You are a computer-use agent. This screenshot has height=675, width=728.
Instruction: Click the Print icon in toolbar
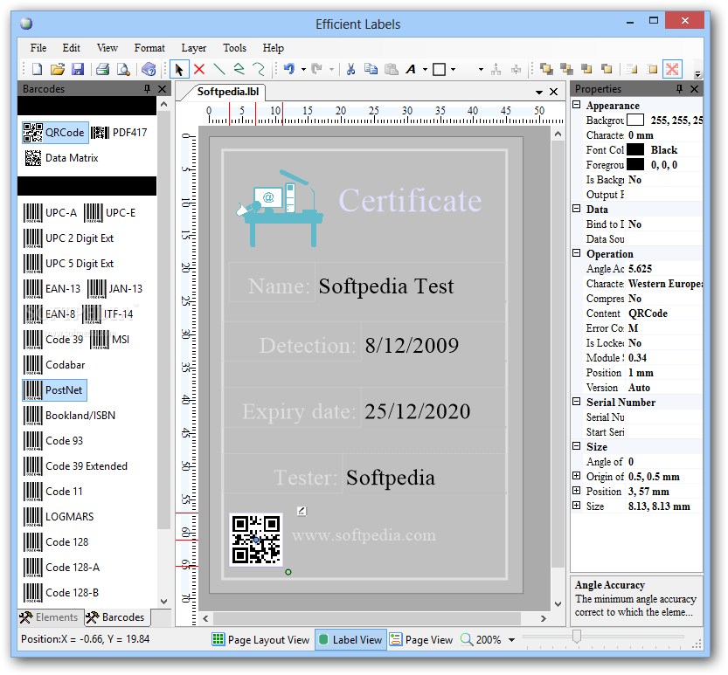click(x=103, y=69)
